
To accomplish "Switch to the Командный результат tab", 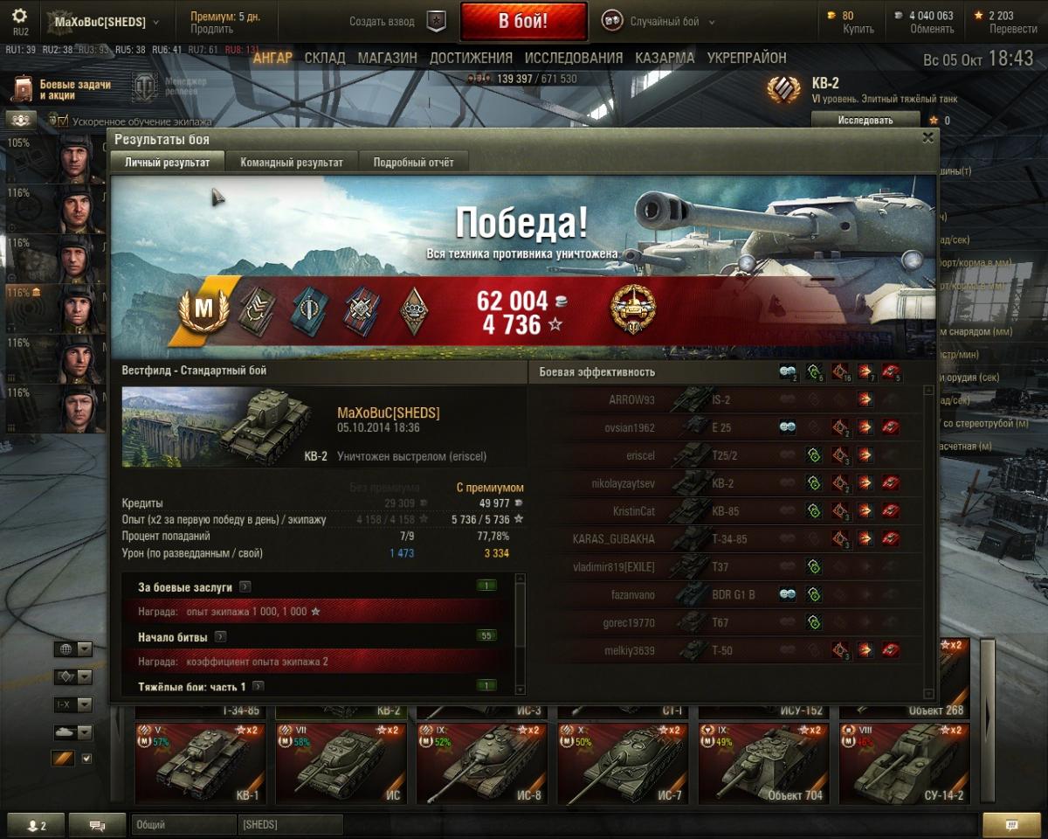I will point(292,162).
